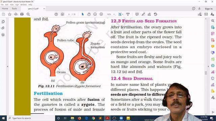The width and height of the screenshot is (216, 121).
Task: Open the Windows Start menu
Action: (x=3, y=118)
